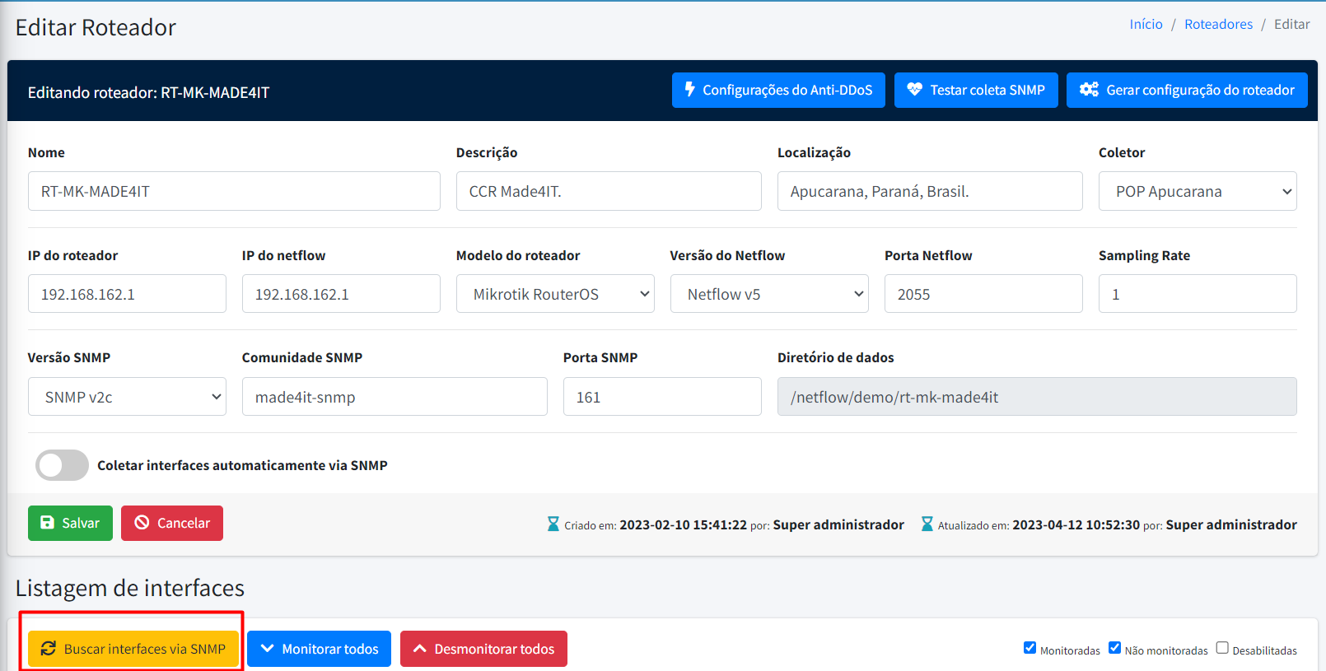Image resolution: width=1326 pixels, height=671 pixels.
Task: Open Configurações do Anti-DDoS
Action: pos(778,90)
